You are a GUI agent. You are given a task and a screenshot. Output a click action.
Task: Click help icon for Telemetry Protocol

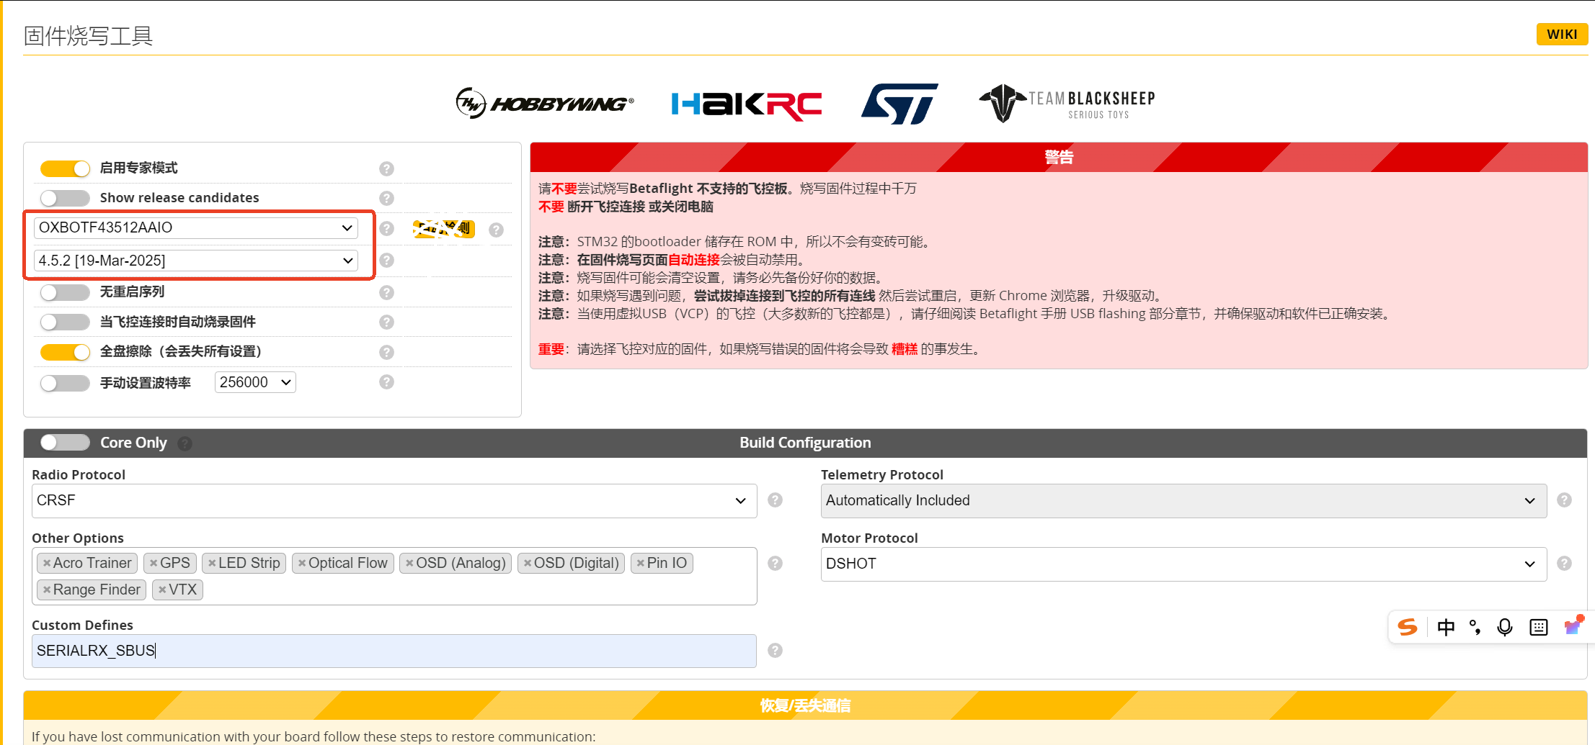pyautogui.click(x=1564, y=500)
